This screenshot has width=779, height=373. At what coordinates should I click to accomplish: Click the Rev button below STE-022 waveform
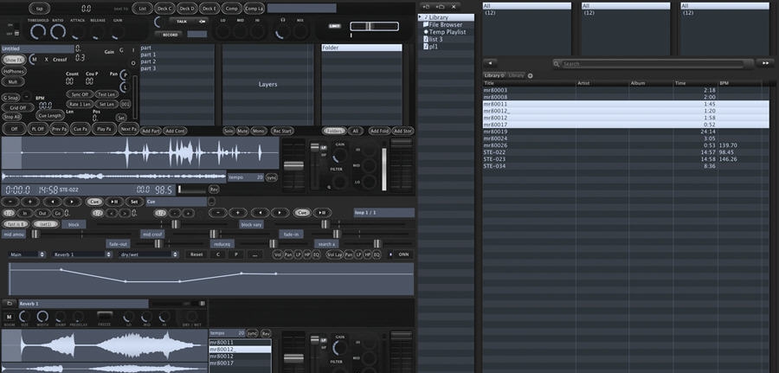(x=214, y=190)
